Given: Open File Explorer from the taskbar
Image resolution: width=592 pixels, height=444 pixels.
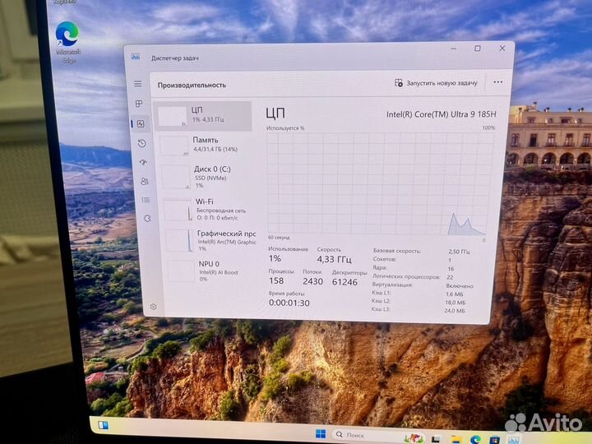Looking at the screenshot, I should tap(456, 439).
